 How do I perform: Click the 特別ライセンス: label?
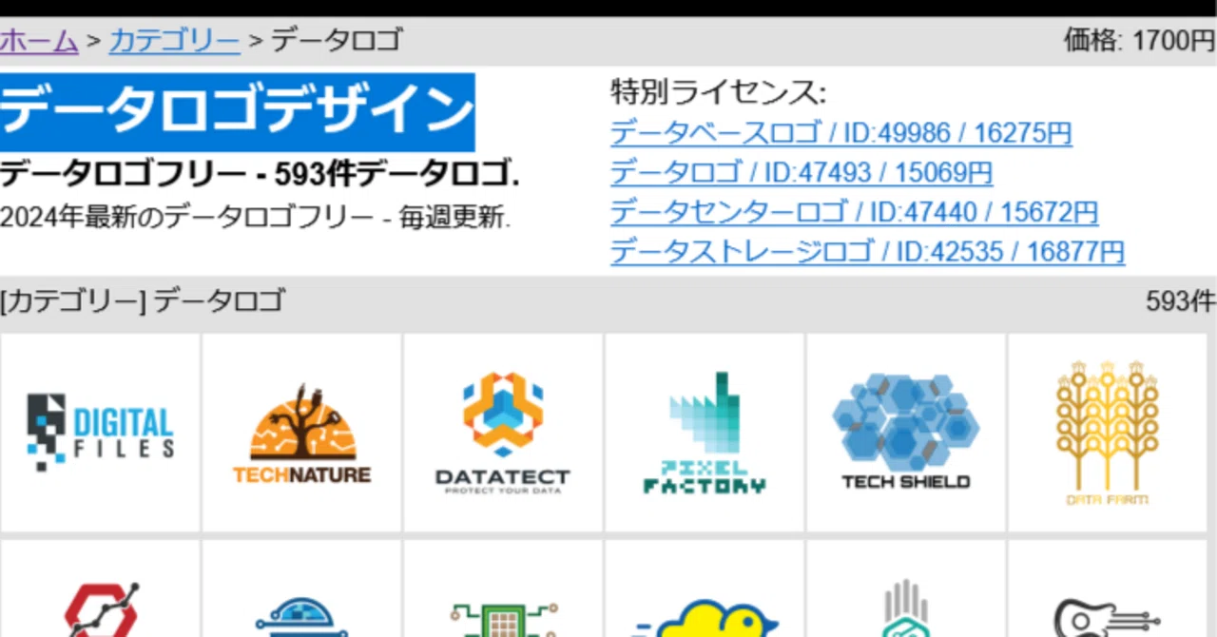click(x=719, y=93)
